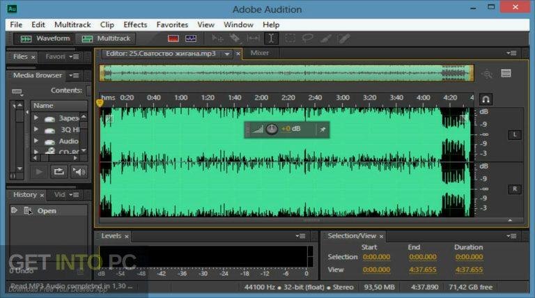Click the waveform overview navigator bar
Viewport: 535px width, 298px height.
(x=286, y=73)
